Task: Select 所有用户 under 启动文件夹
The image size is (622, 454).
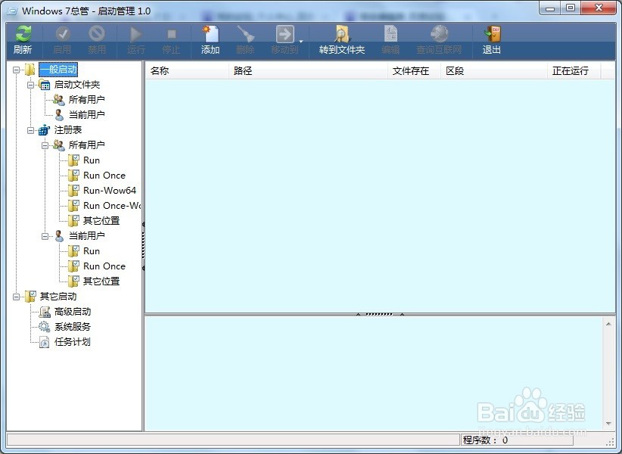Action: pos(86,100)
